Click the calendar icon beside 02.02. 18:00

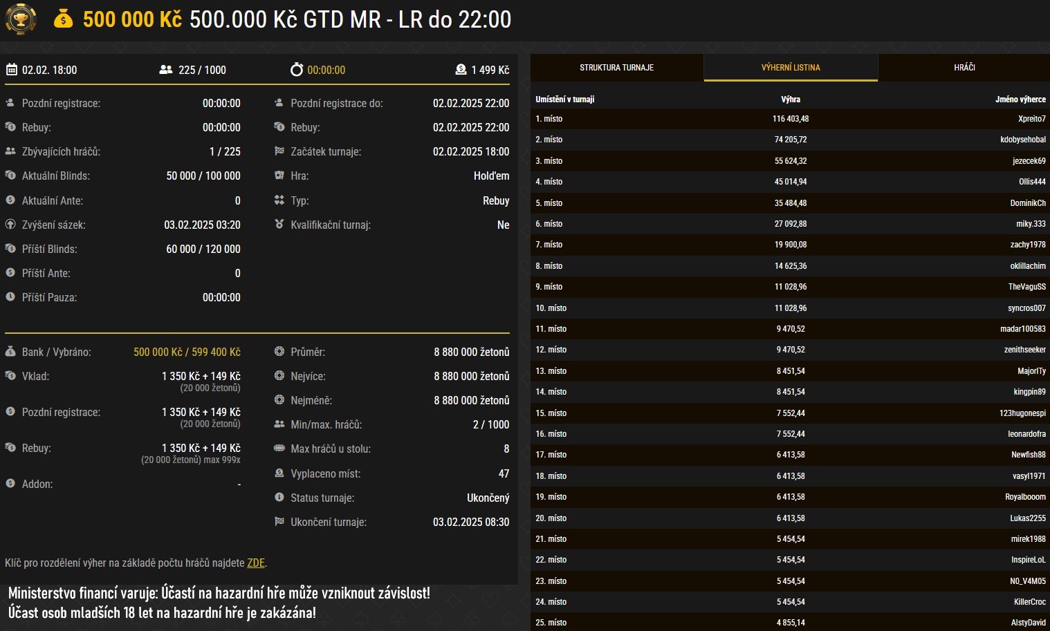pyautogui.click(x=11, y=69)
